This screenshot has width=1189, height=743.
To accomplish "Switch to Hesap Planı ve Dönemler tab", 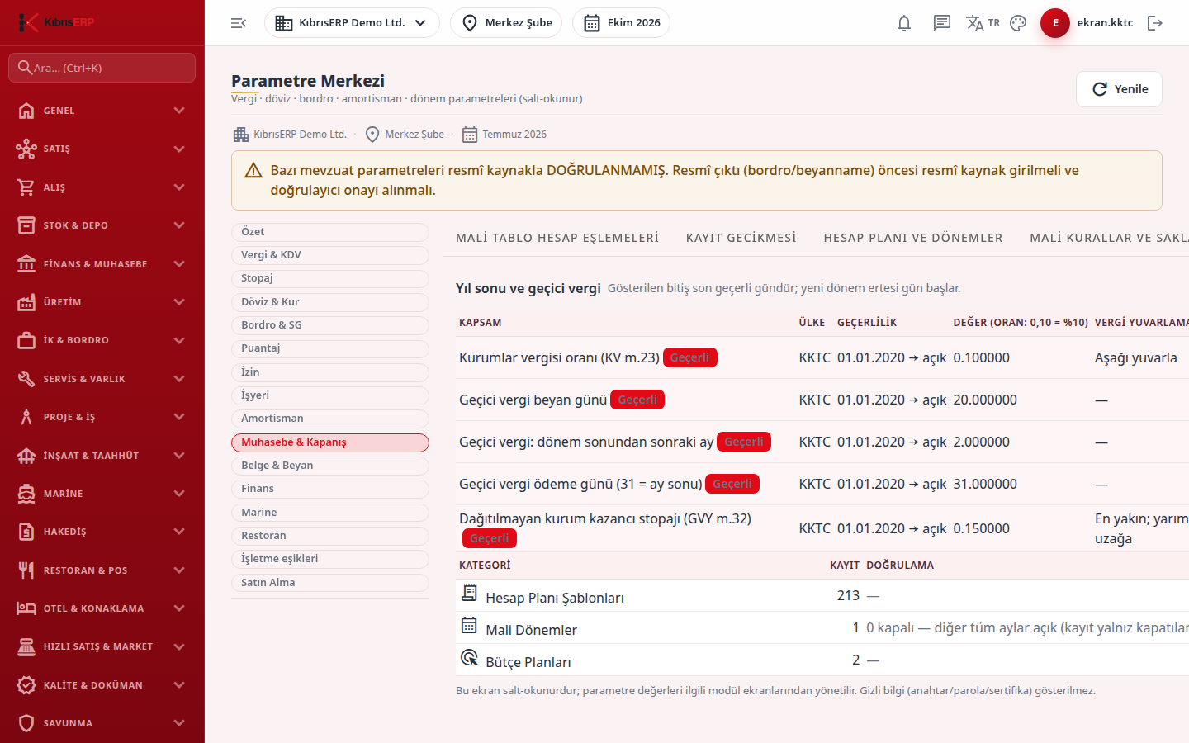I will coord(913,238).
